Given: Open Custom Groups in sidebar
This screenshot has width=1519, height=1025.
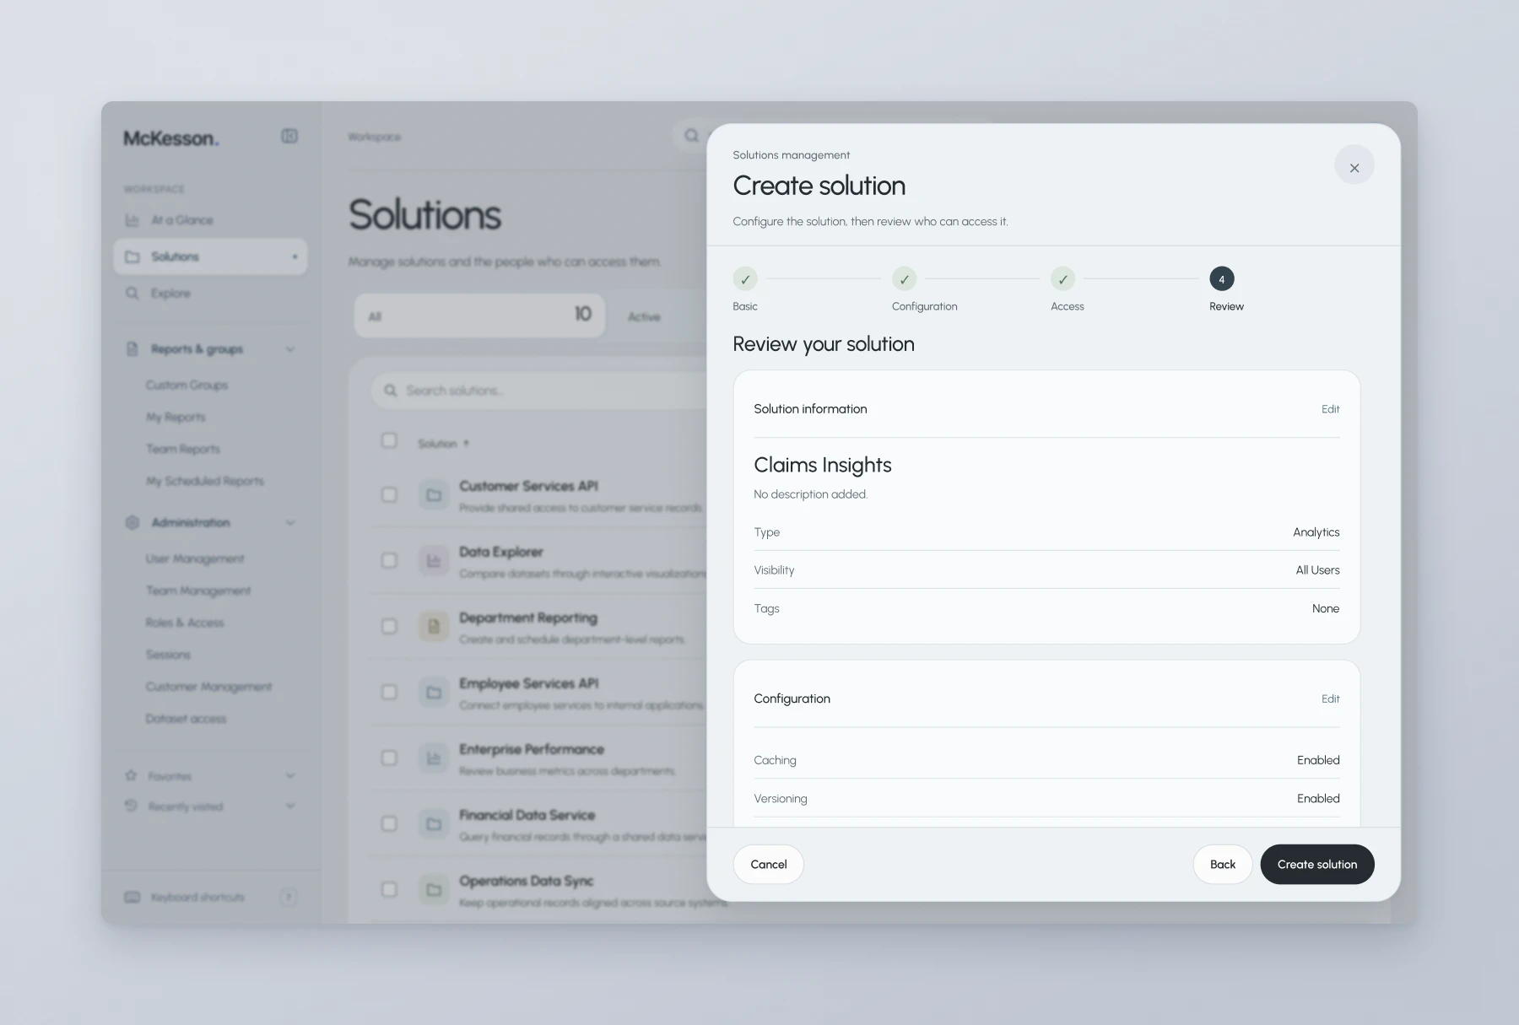Looking at the screenshot, I should click(186, 385).
